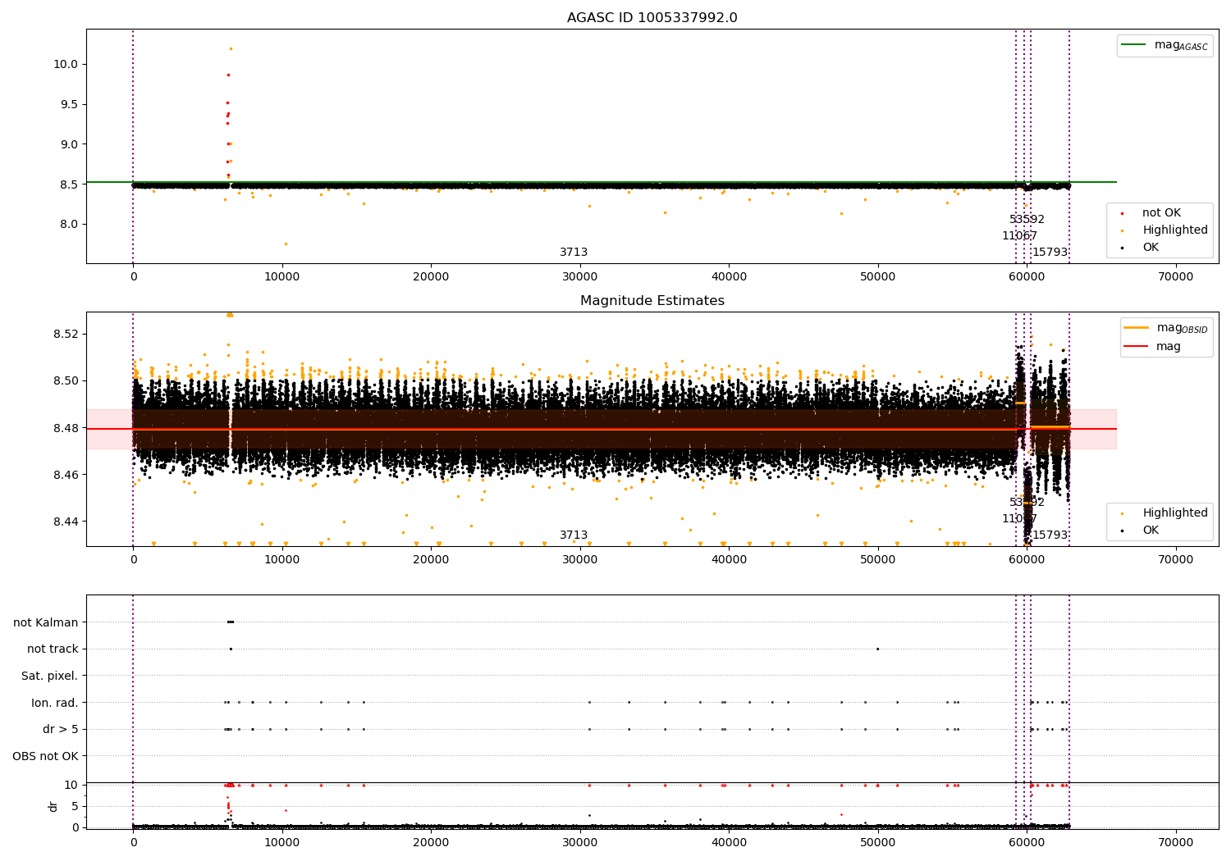Screen dimensions: 1231x861
Task: Click the 'Magnitude Estimates' plot title
Action: (652, 301)
